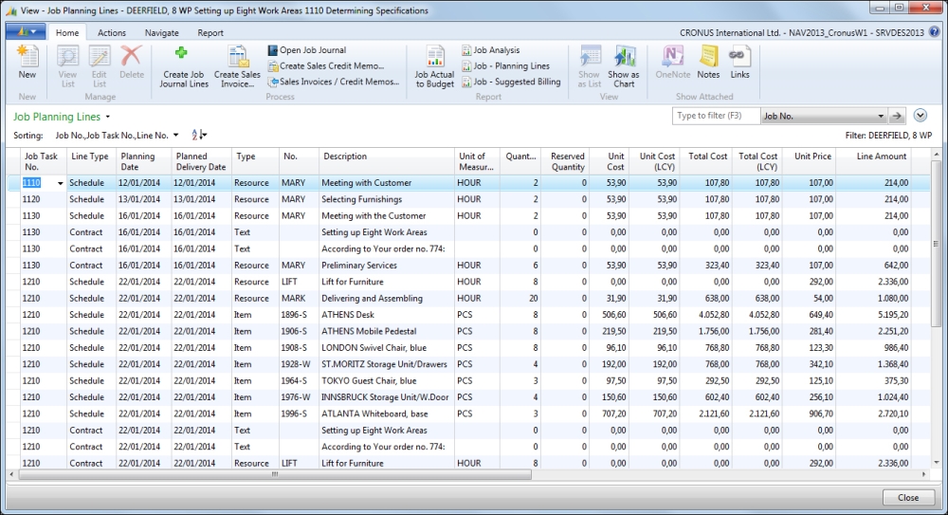Open dropdown in Job Task No. 1110 cell
This screenshot has height=515, width=948.
[60, 183]
